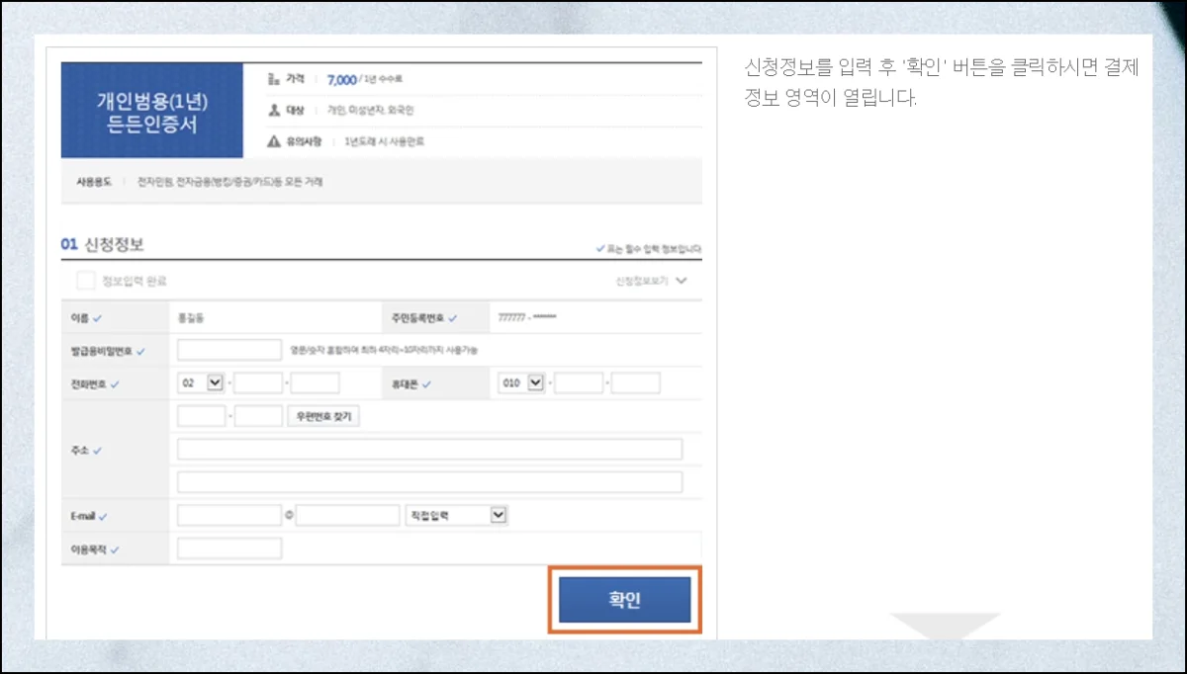The image size is (1187, 674).
Task: Click the 7,000 price value
Action: click(x=341, y=79)
